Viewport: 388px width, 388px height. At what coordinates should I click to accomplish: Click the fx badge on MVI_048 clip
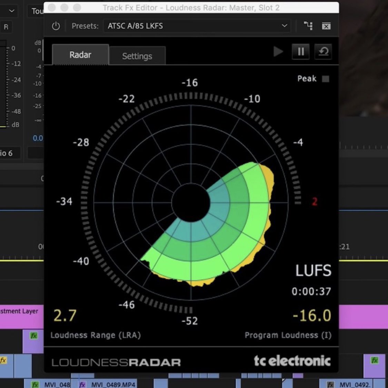point(35,385)
